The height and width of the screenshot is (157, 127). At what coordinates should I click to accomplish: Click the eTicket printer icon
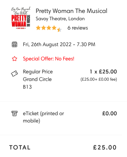pyautogui.click(x=15, y=114)
